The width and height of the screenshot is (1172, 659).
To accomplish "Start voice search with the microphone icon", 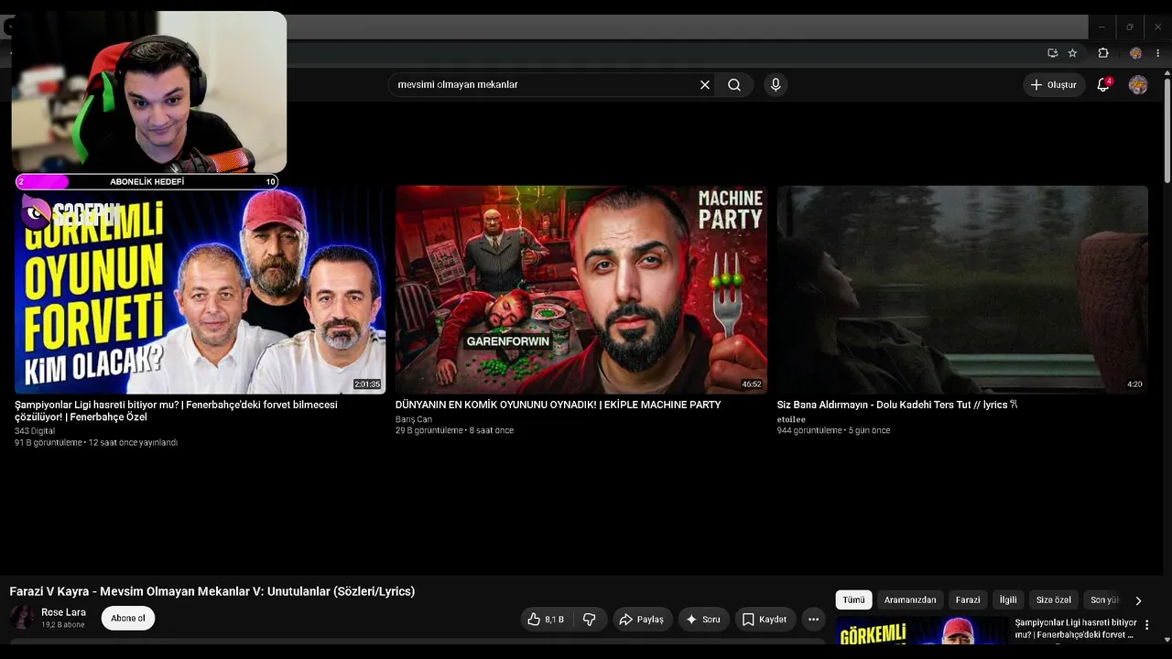I will [x=776, y=85].
